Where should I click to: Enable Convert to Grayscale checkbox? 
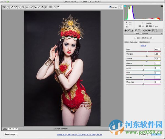[x=135, y=38]
